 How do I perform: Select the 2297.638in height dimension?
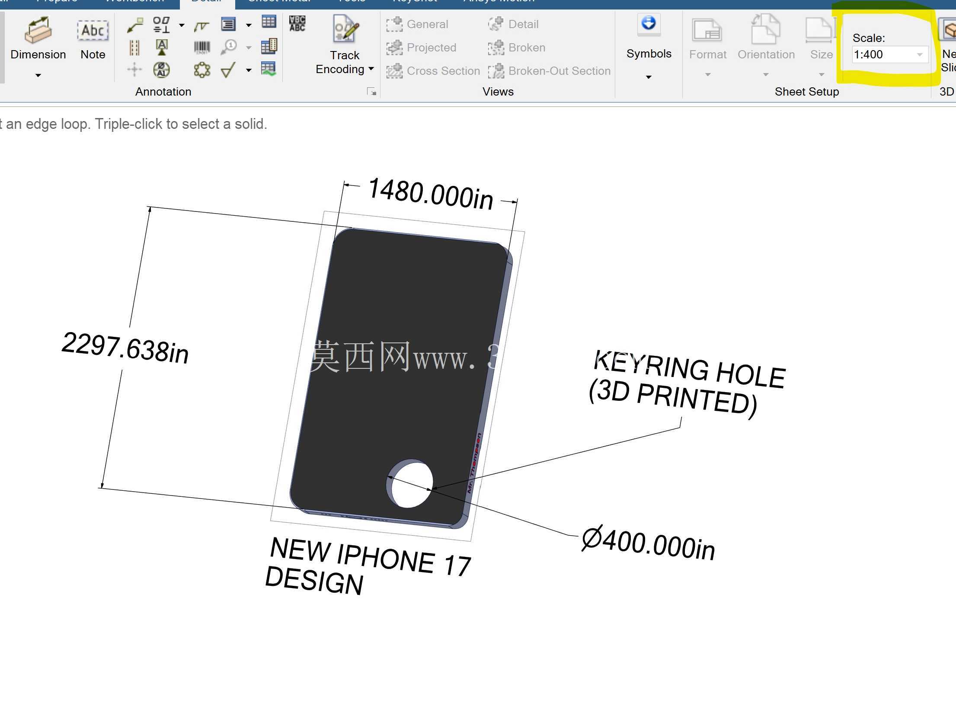tap(125, 348)
